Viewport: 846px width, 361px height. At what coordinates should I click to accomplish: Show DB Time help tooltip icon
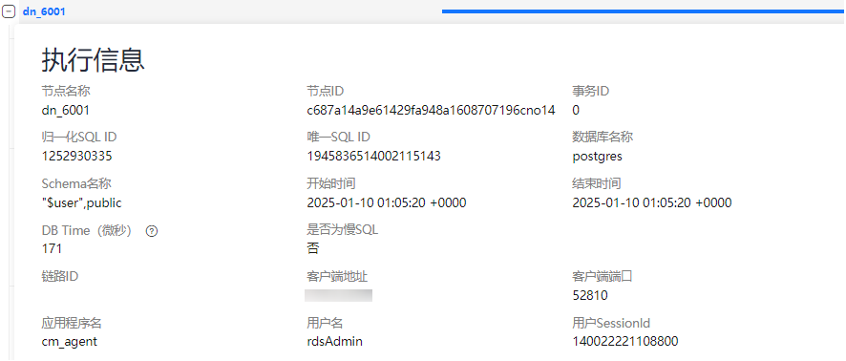pyautogui.click(x=152, y=231)
